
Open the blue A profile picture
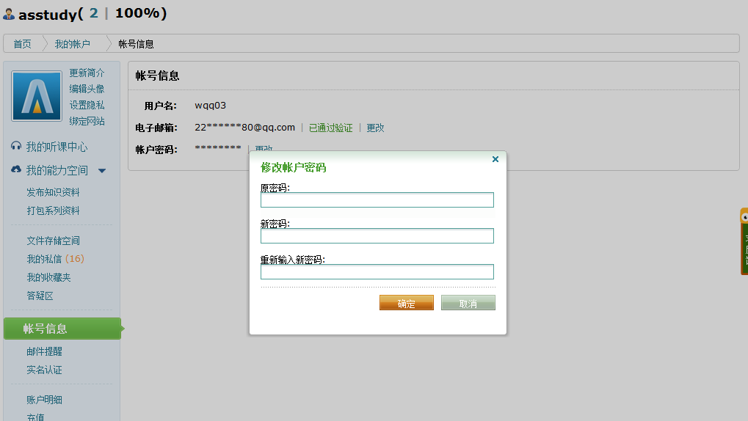tap(37, 96)
